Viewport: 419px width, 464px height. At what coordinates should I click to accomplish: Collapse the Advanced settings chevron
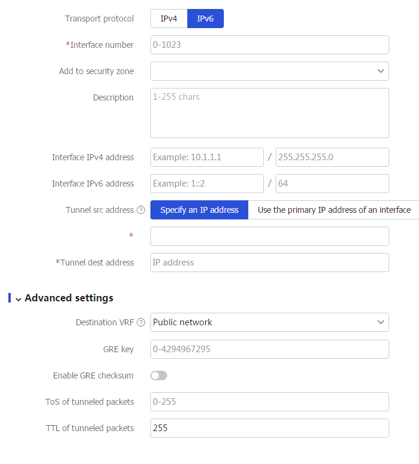point(19,299)
